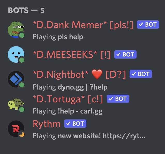Viewport: 165px width, 154px height.
Task: Open the red R Rythm avatar
Action: pyautogui.click(x=16, y=129)
